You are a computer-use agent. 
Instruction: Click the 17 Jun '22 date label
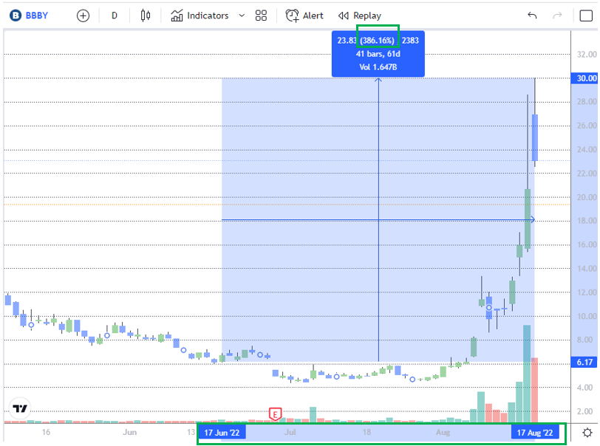pos(222,433)
